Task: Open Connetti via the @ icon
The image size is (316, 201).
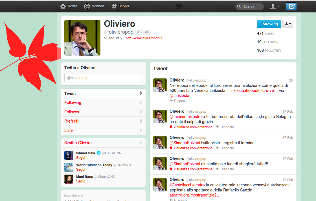Action: [87, 6]
